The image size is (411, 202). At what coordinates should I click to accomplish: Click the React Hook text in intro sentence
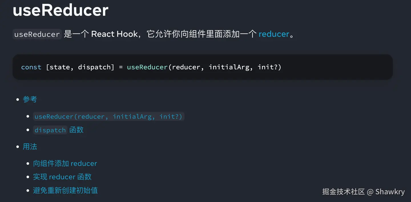coord(114,34)
